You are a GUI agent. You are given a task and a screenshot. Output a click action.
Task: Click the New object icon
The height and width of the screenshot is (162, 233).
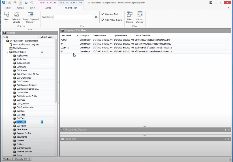pyautogui.click(x=6, y=15)
